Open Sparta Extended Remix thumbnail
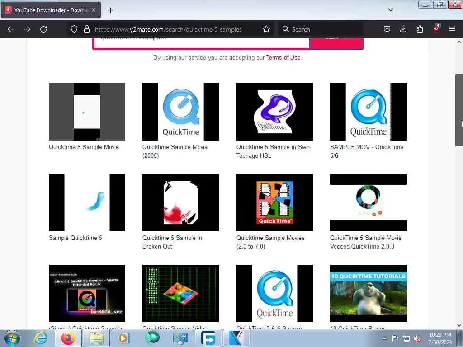This screenshot has width=463, height=347. pyautogui.click(x=87, y=293)
